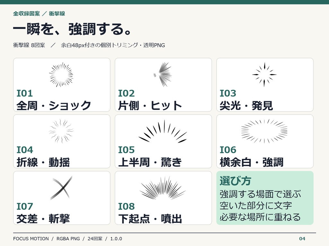Click the 選び方 heading in green box
The height and width of the screenshot is (246, 329).
click(x=235, y=181)
